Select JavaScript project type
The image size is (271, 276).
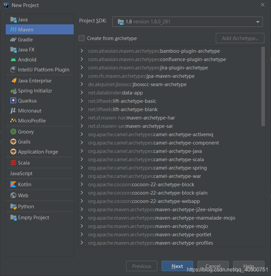40,174
